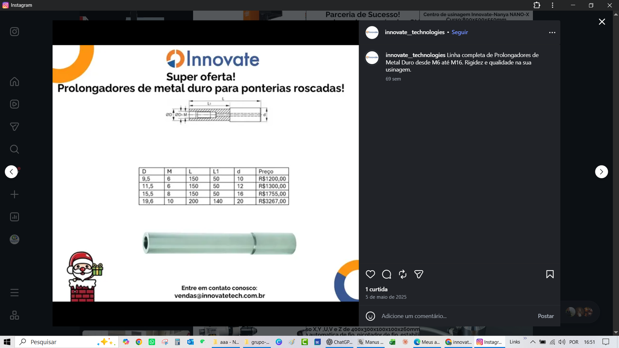The image size is (619, 348).
Task: Open the emoji picker for comments
Action: pos(370,316)
